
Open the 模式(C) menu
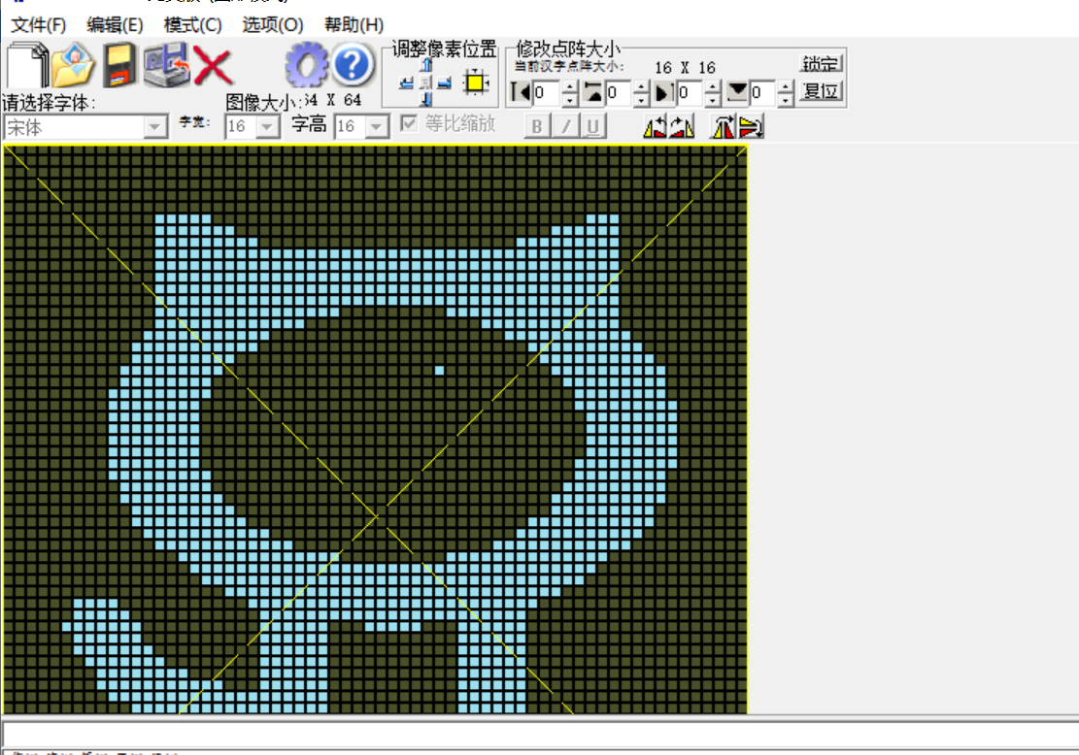tap(192, 25)
